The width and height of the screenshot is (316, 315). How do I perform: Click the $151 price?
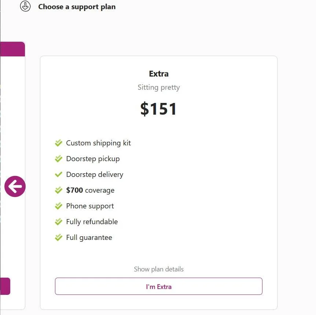pyautogui.click(x=159, y=109)
